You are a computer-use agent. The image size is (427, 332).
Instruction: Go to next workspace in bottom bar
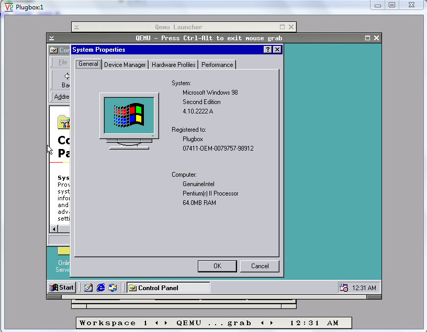click(165, 323)
